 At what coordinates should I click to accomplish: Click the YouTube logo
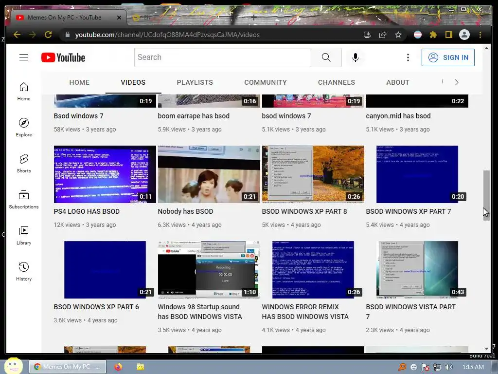point(63,57)
